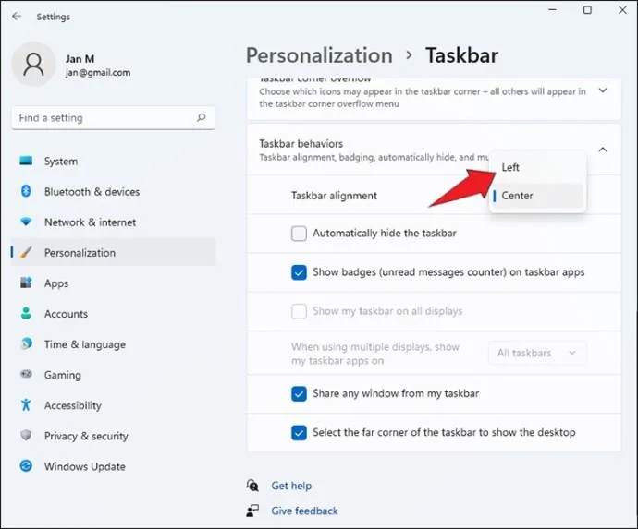The height and width of the screenshot is (529, 638).
Task: Enable Automatically hide the taskbar checkbox
Action: click(x=299, y=234)
